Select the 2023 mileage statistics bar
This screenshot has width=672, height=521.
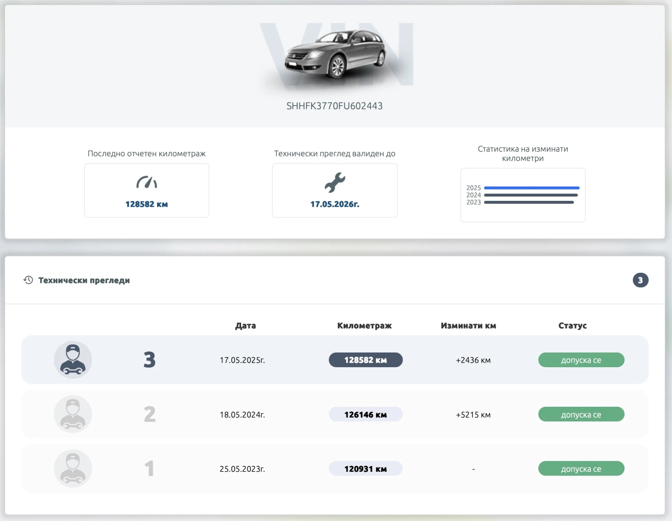(x=529, y=202)
